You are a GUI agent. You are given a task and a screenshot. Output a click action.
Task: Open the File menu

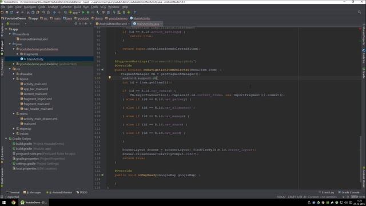(x=3, y=7)
